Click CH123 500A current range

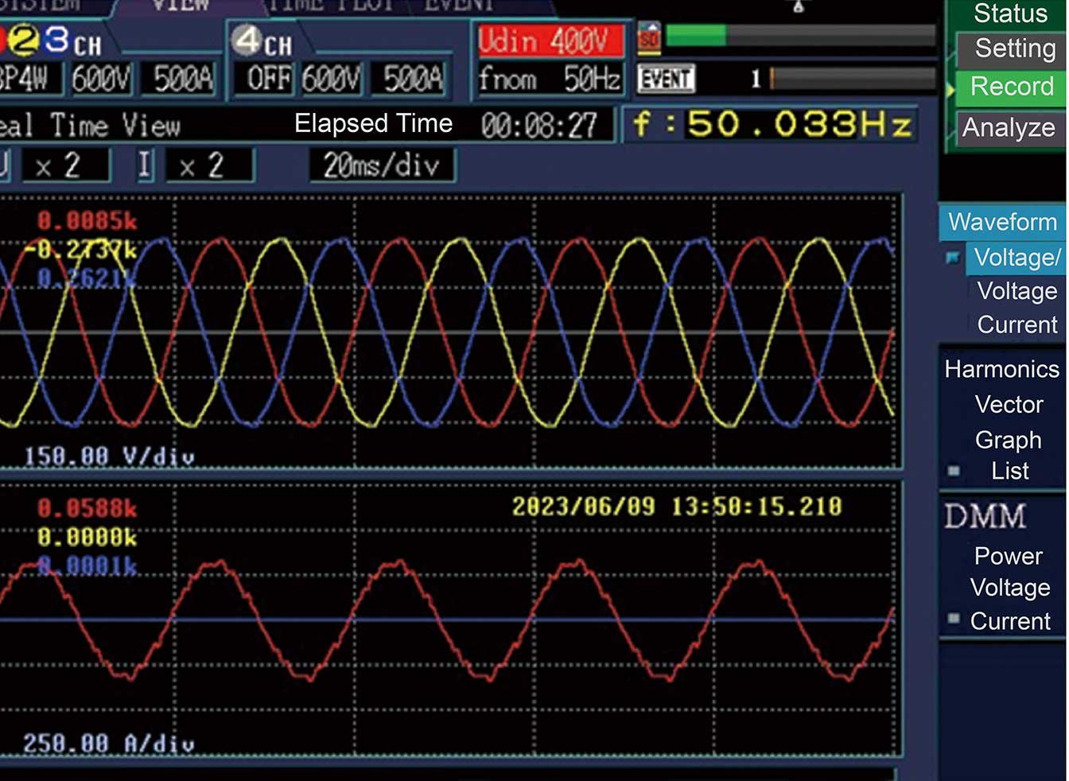[183, 80]
